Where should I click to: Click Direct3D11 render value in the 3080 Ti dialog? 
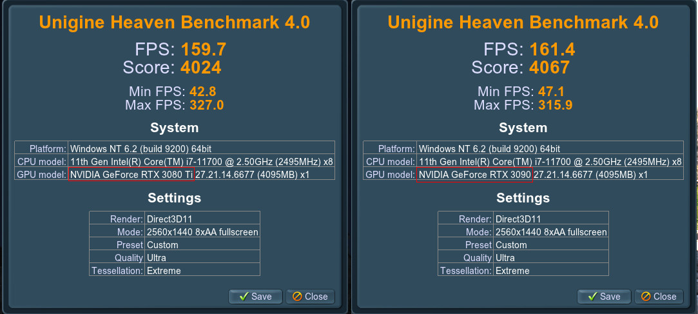point(169,219)
